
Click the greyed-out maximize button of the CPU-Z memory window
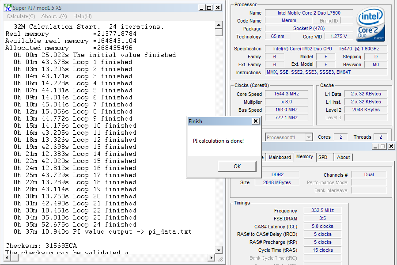tap(383, 146)
